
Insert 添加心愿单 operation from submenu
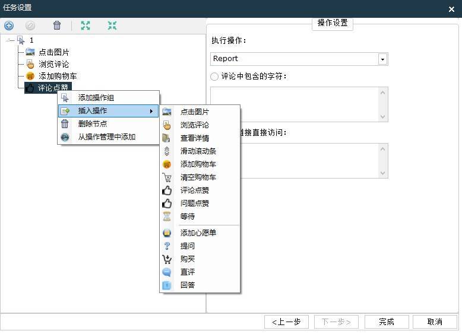[x=200, y=233]
